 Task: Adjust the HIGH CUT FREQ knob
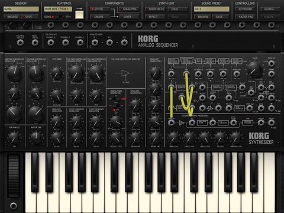tap(205, 138)
